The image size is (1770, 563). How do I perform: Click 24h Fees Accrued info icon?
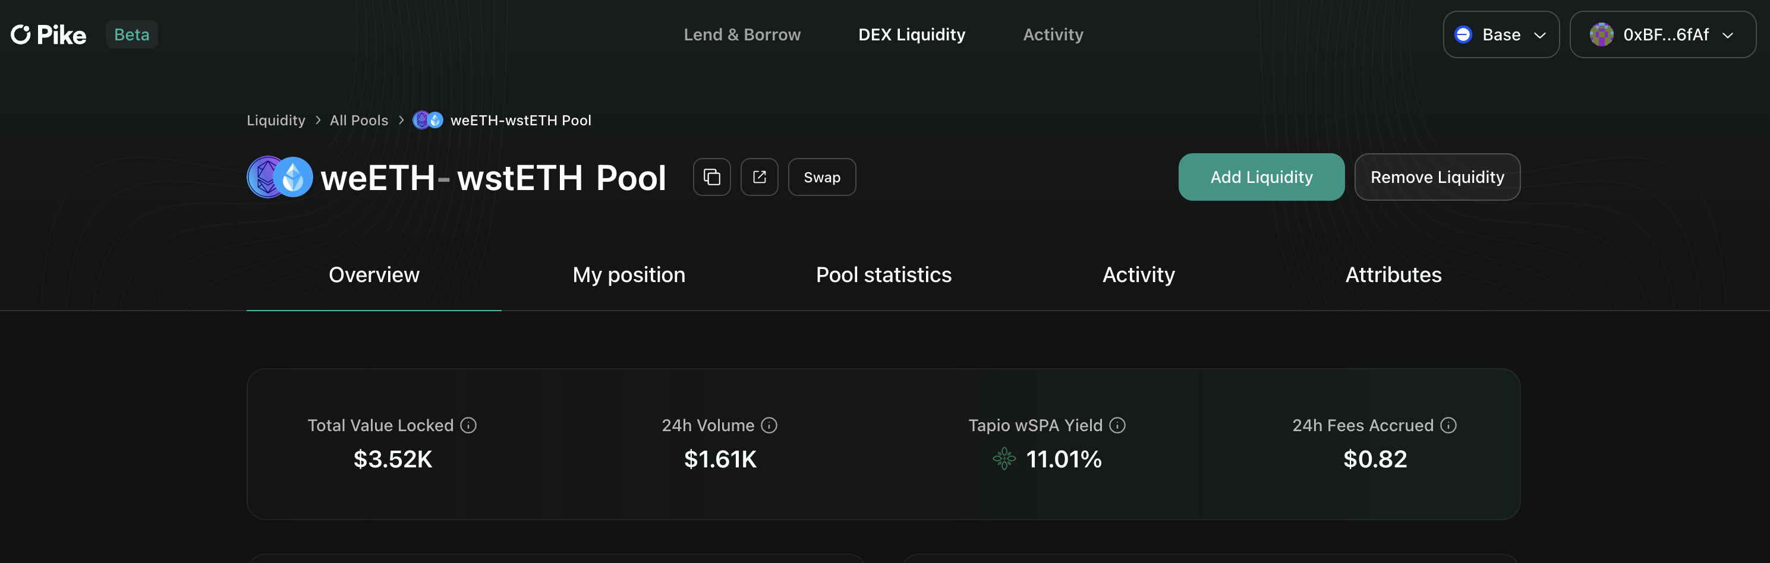[1448, 426]
